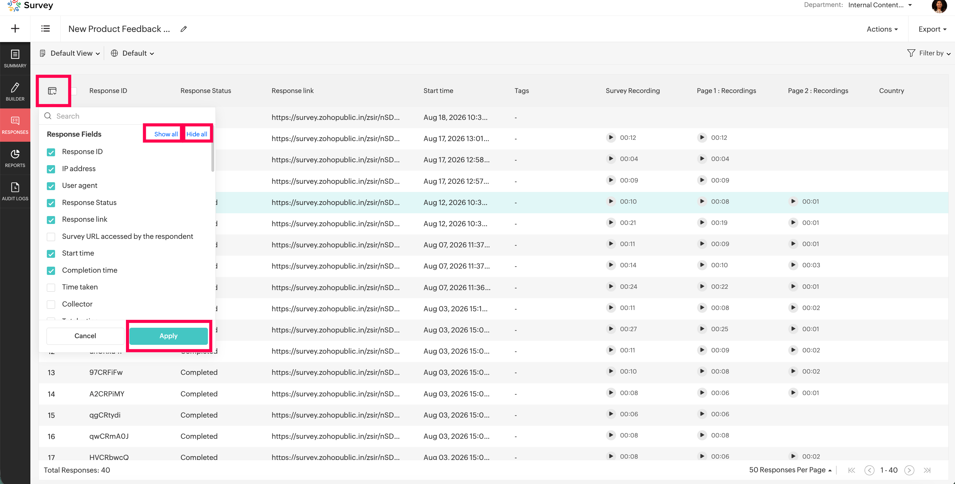Go to Summary in sidebar
955x484 pixels.
(x=15, y=59)
